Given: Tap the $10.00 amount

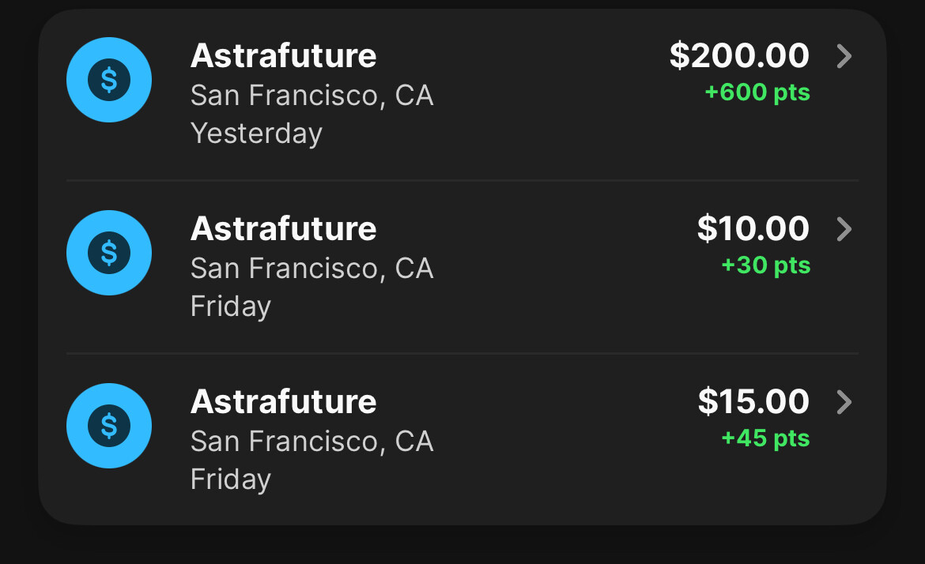Looking at the screenshot, I should tap(753, 229).
